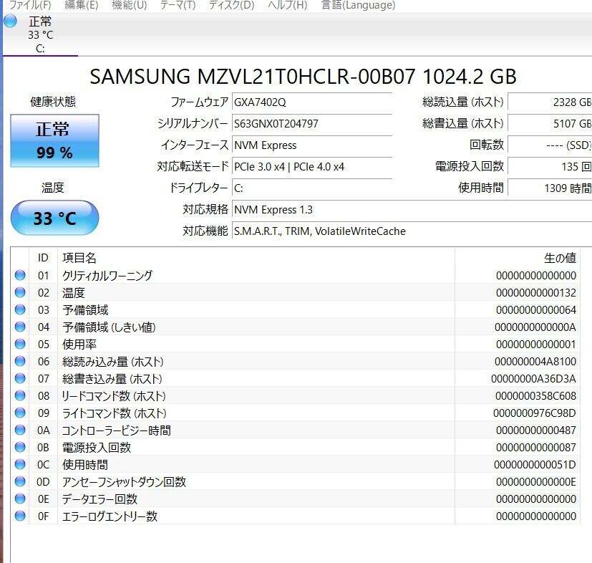
Task: Click raw value 0000000000051D
Action: [535, 464]
